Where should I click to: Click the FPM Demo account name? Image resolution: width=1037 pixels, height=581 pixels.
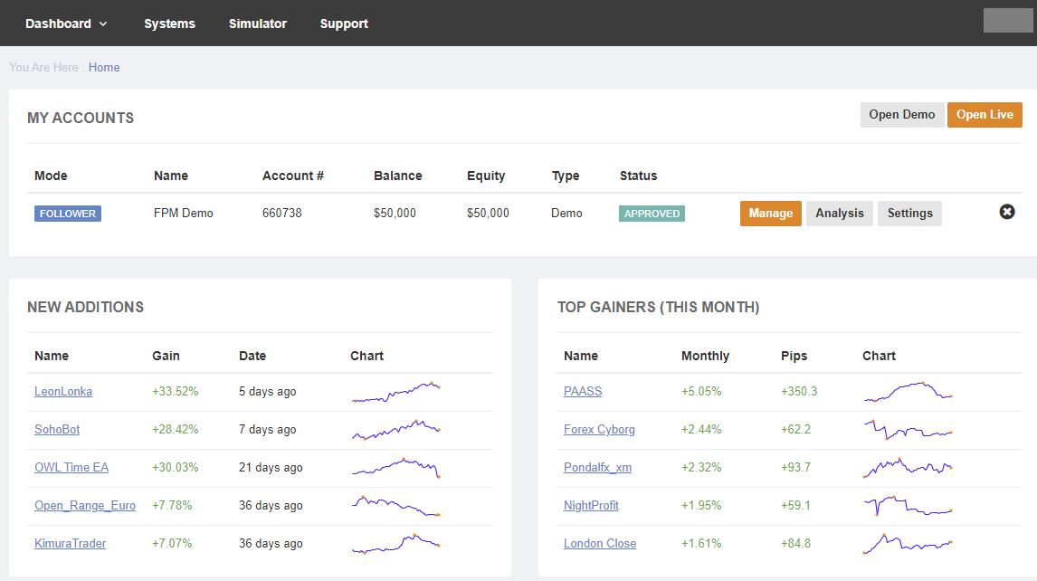click(x=183, y=213)
